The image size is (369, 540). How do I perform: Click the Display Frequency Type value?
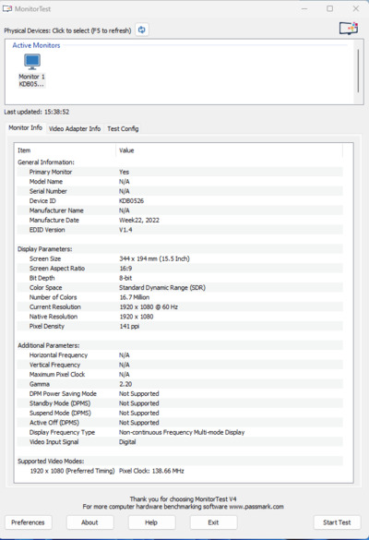pos(182,432)
